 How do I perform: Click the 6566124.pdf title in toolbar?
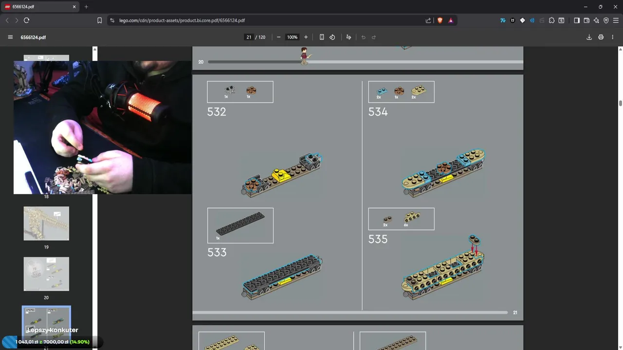pyautogui.click(x=33, y=37)
